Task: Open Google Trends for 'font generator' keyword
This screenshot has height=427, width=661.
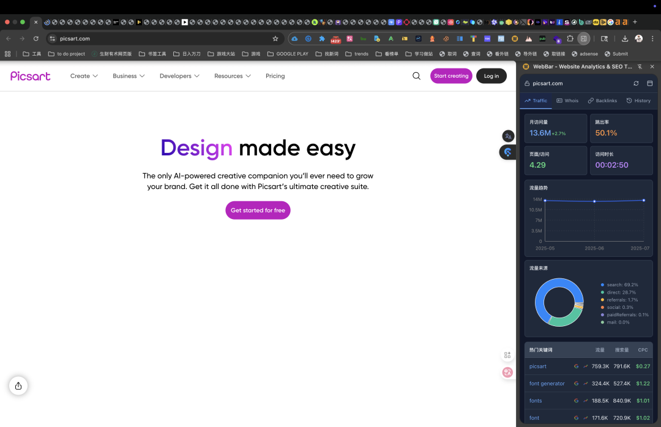Action: click(x=586, y=384)
